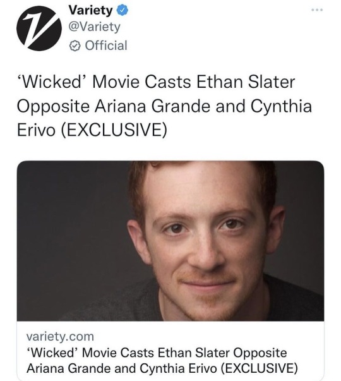The image size is (341, 381).
Task: Click 'Cynthia' in the tweet body text
Action: 281,107
